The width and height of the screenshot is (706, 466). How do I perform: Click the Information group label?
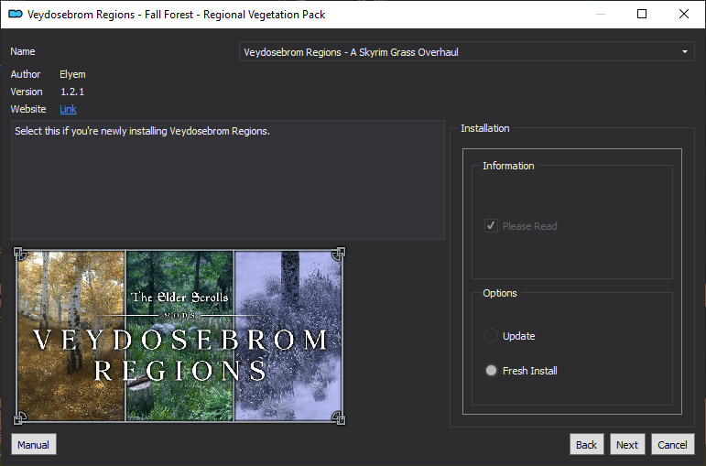click(508, 166)
